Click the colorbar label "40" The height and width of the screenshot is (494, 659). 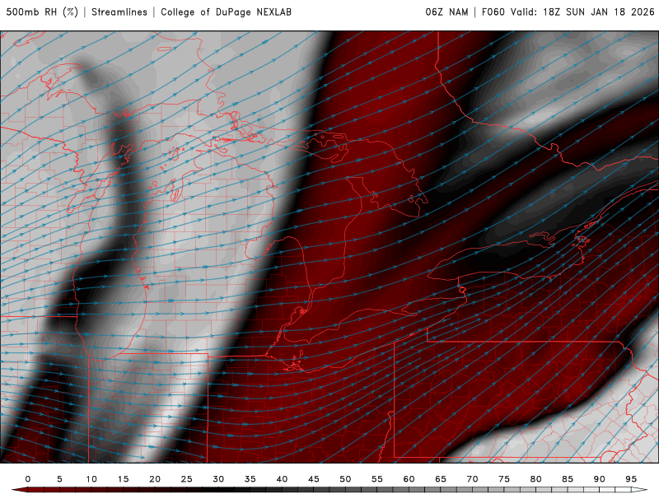click(282, 479)
